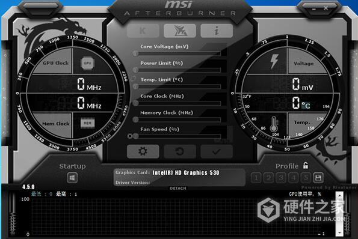This screenshot has width=358, height=239.
Task: Click the Temp. Limit slider handle
Action: pos(135,86)
